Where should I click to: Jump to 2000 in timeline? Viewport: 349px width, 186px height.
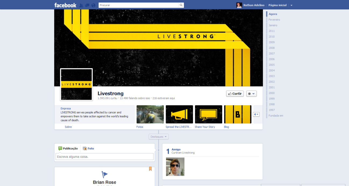(272, 93)
